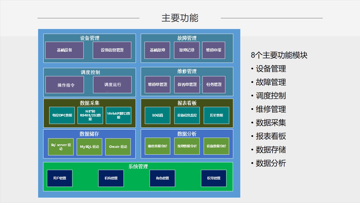Click the 机构管理 box

pyautogui.click(x=111, y=178)
